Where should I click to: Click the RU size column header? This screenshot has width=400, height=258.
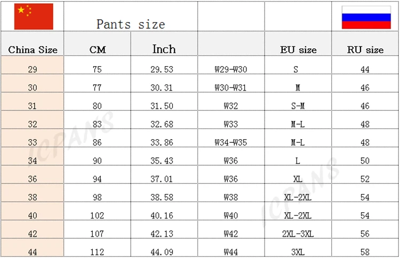[x=365, y=50]
